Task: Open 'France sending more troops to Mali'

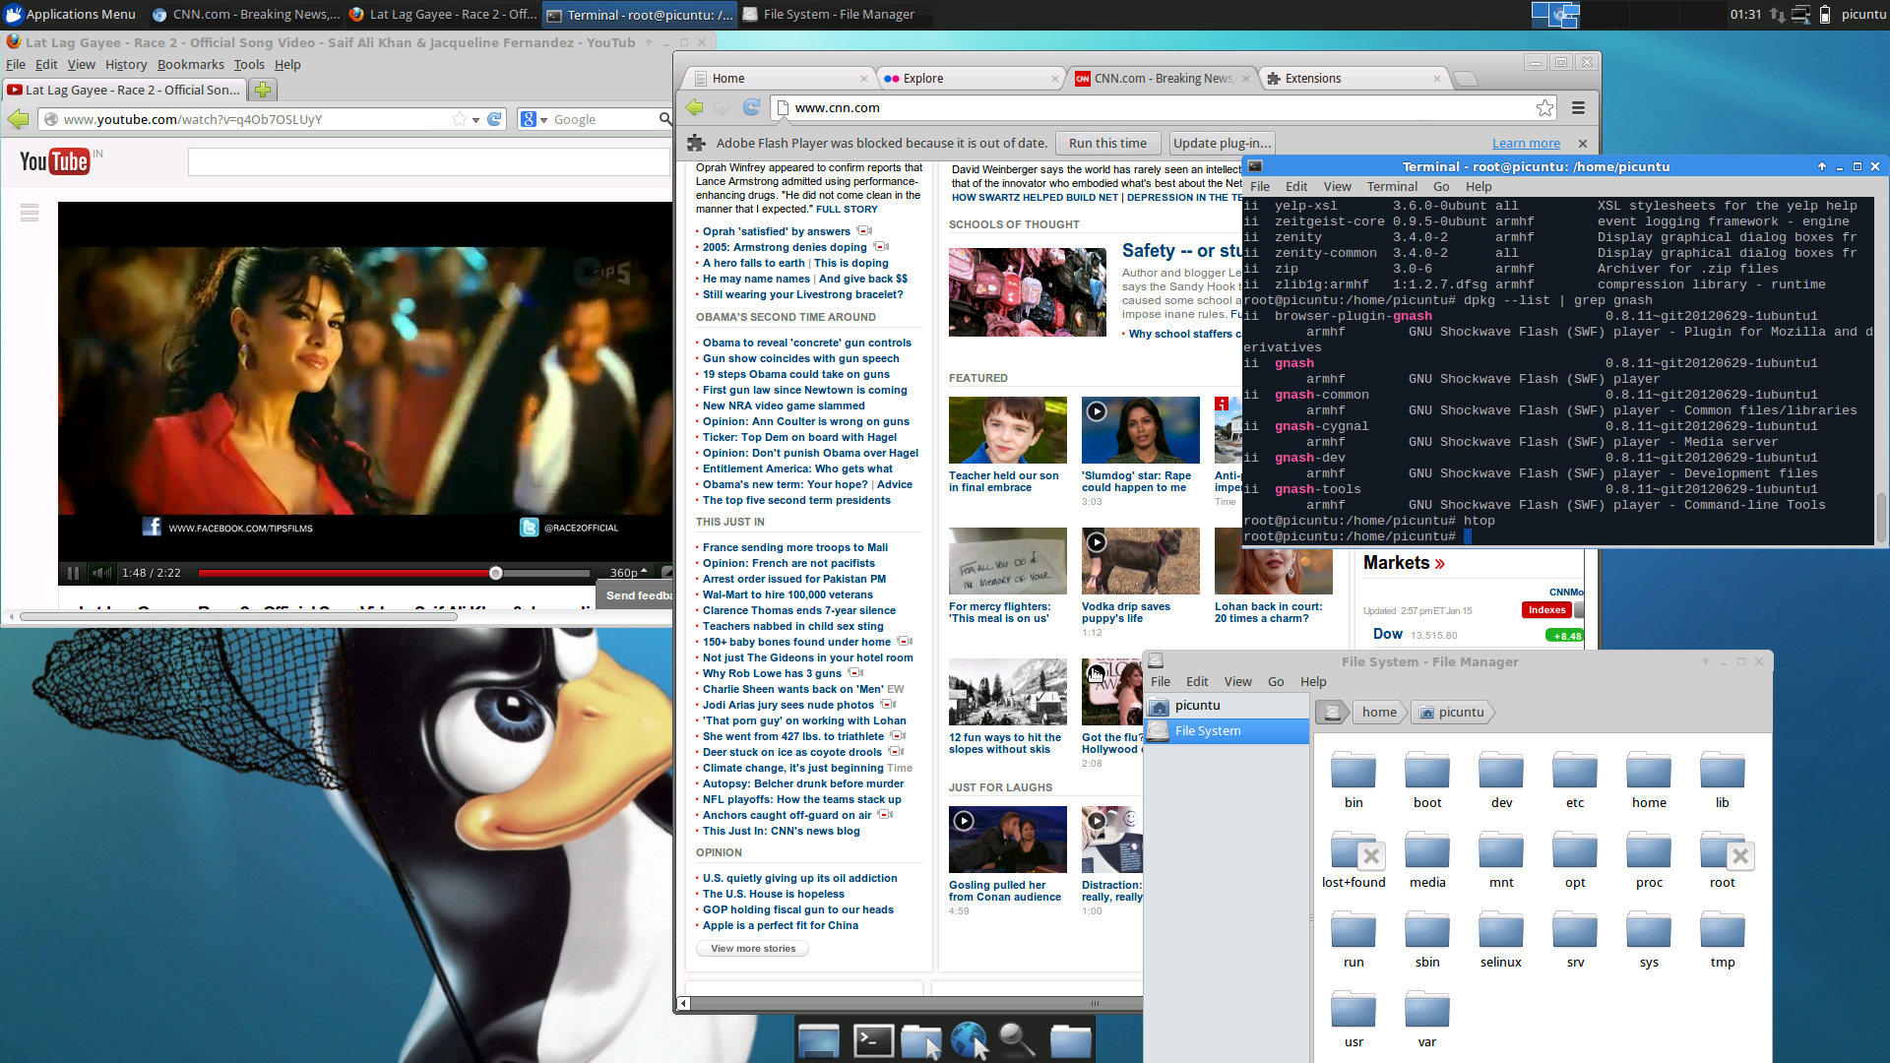Action: tap(795, 547)
